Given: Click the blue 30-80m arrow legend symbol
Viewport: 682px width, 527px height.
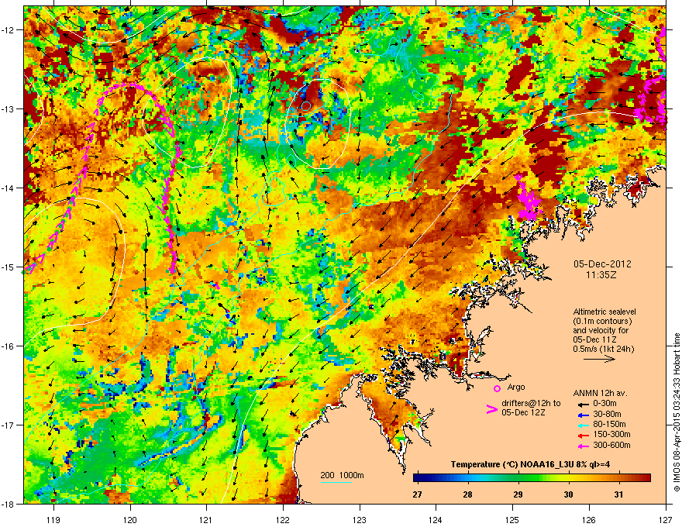Looking at the screenshot, I should (x=583, y=415).
